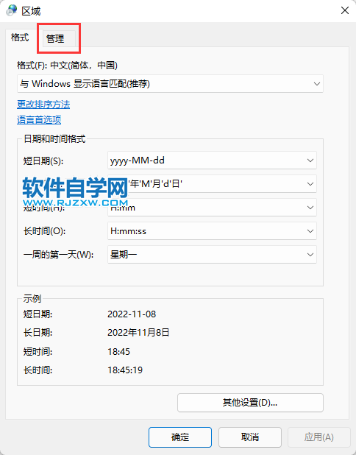This screenshot has height=455, width=356.
Task: Click the 其他设置(D)... button
Action: pyautogui.click(x=250, y=403)
